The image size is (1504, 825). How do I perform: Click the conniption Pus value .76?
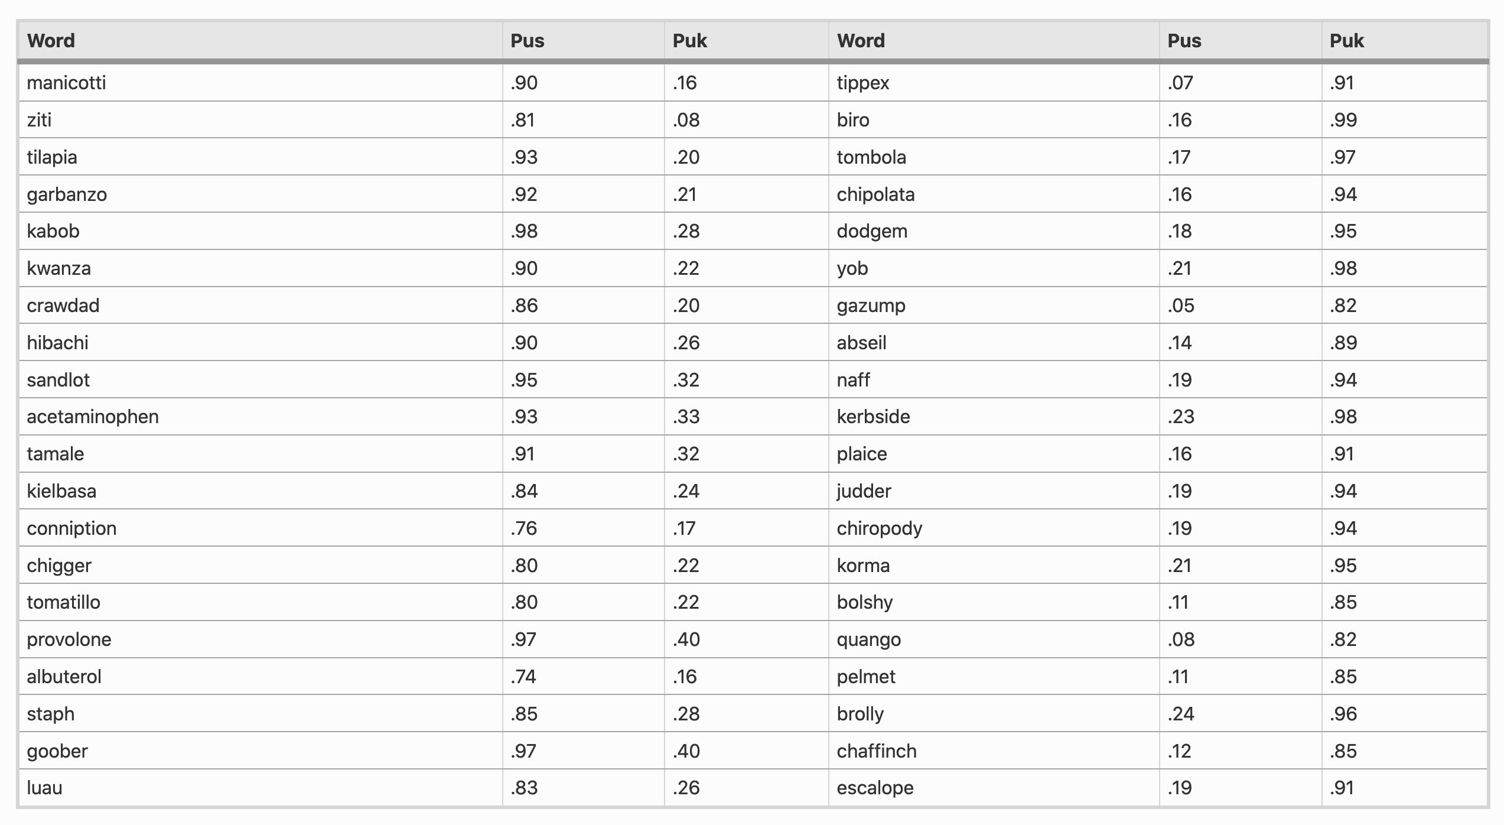pos(524,528)
